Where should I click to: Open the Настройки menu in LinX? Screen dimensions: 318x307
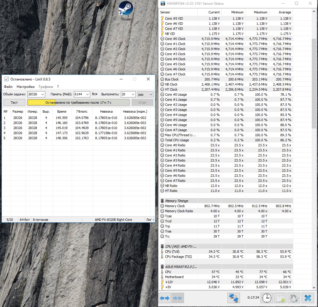(26, 87)
